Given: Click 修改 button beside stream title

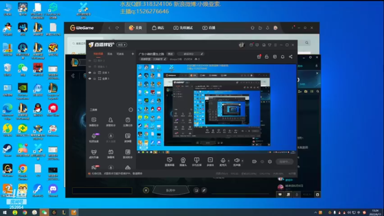Looking at the screenshot, I should [170, 54].
